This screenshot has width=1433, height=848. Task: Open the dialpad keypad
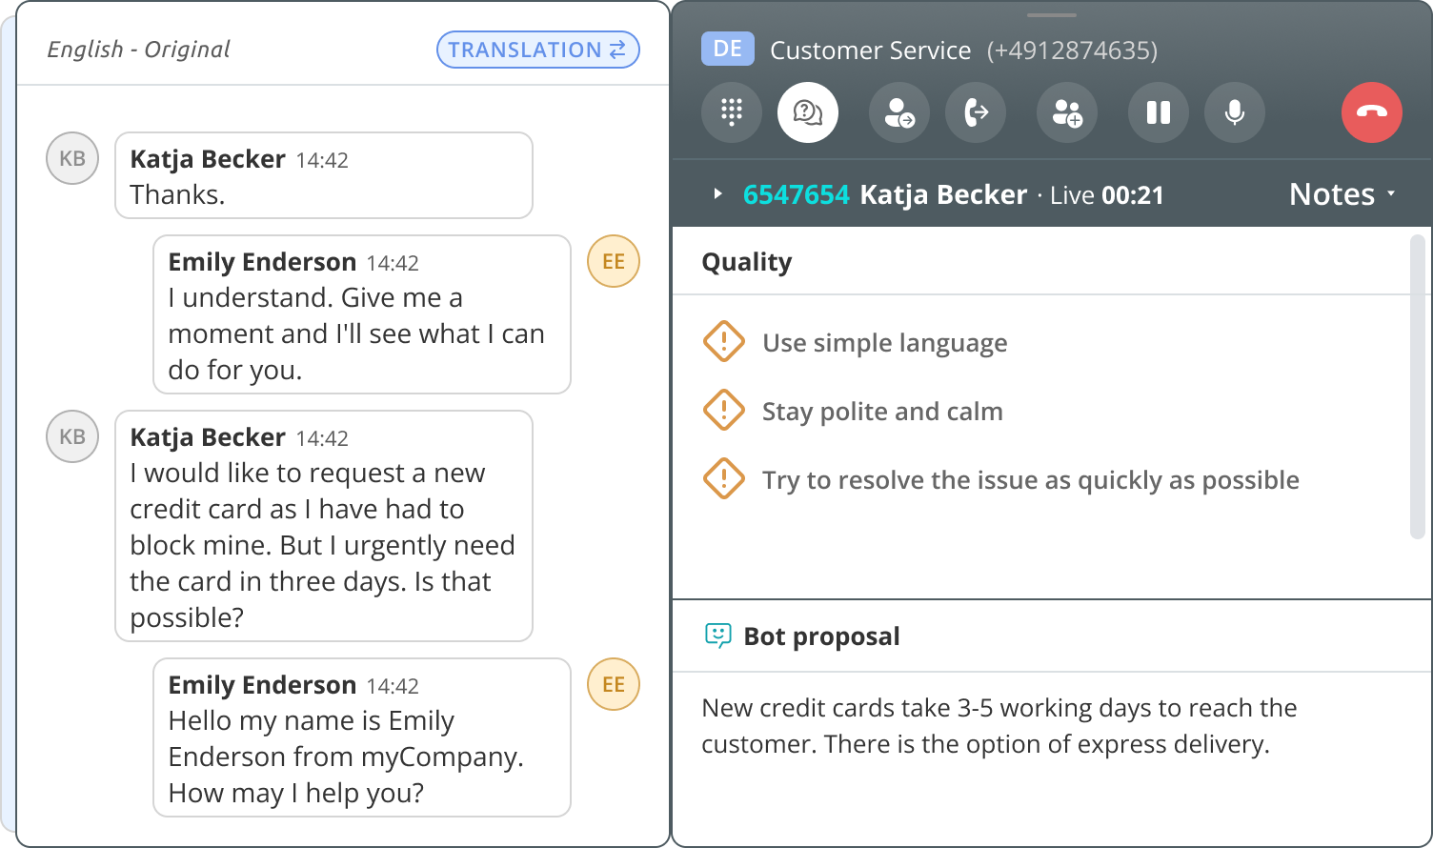(732, 112)
